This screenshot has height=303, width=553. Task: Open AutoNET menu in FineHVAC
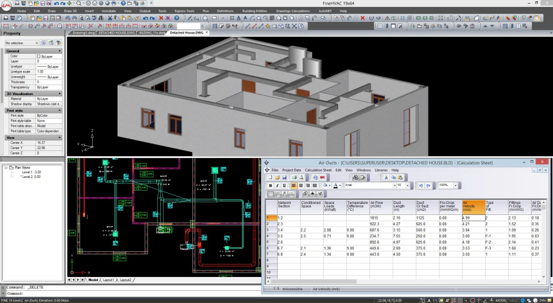325,11
